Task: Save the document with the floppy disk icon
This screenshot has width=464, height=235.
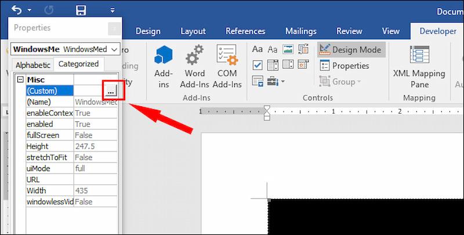Action: click(81, 10)
